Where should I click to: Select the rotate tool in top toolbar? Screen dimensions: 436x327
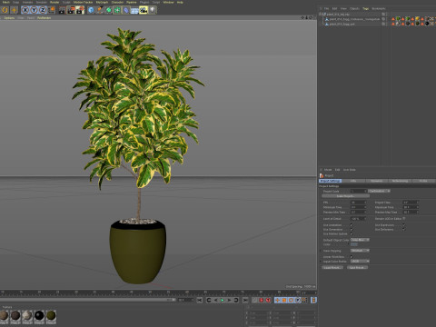pos(5,10)
